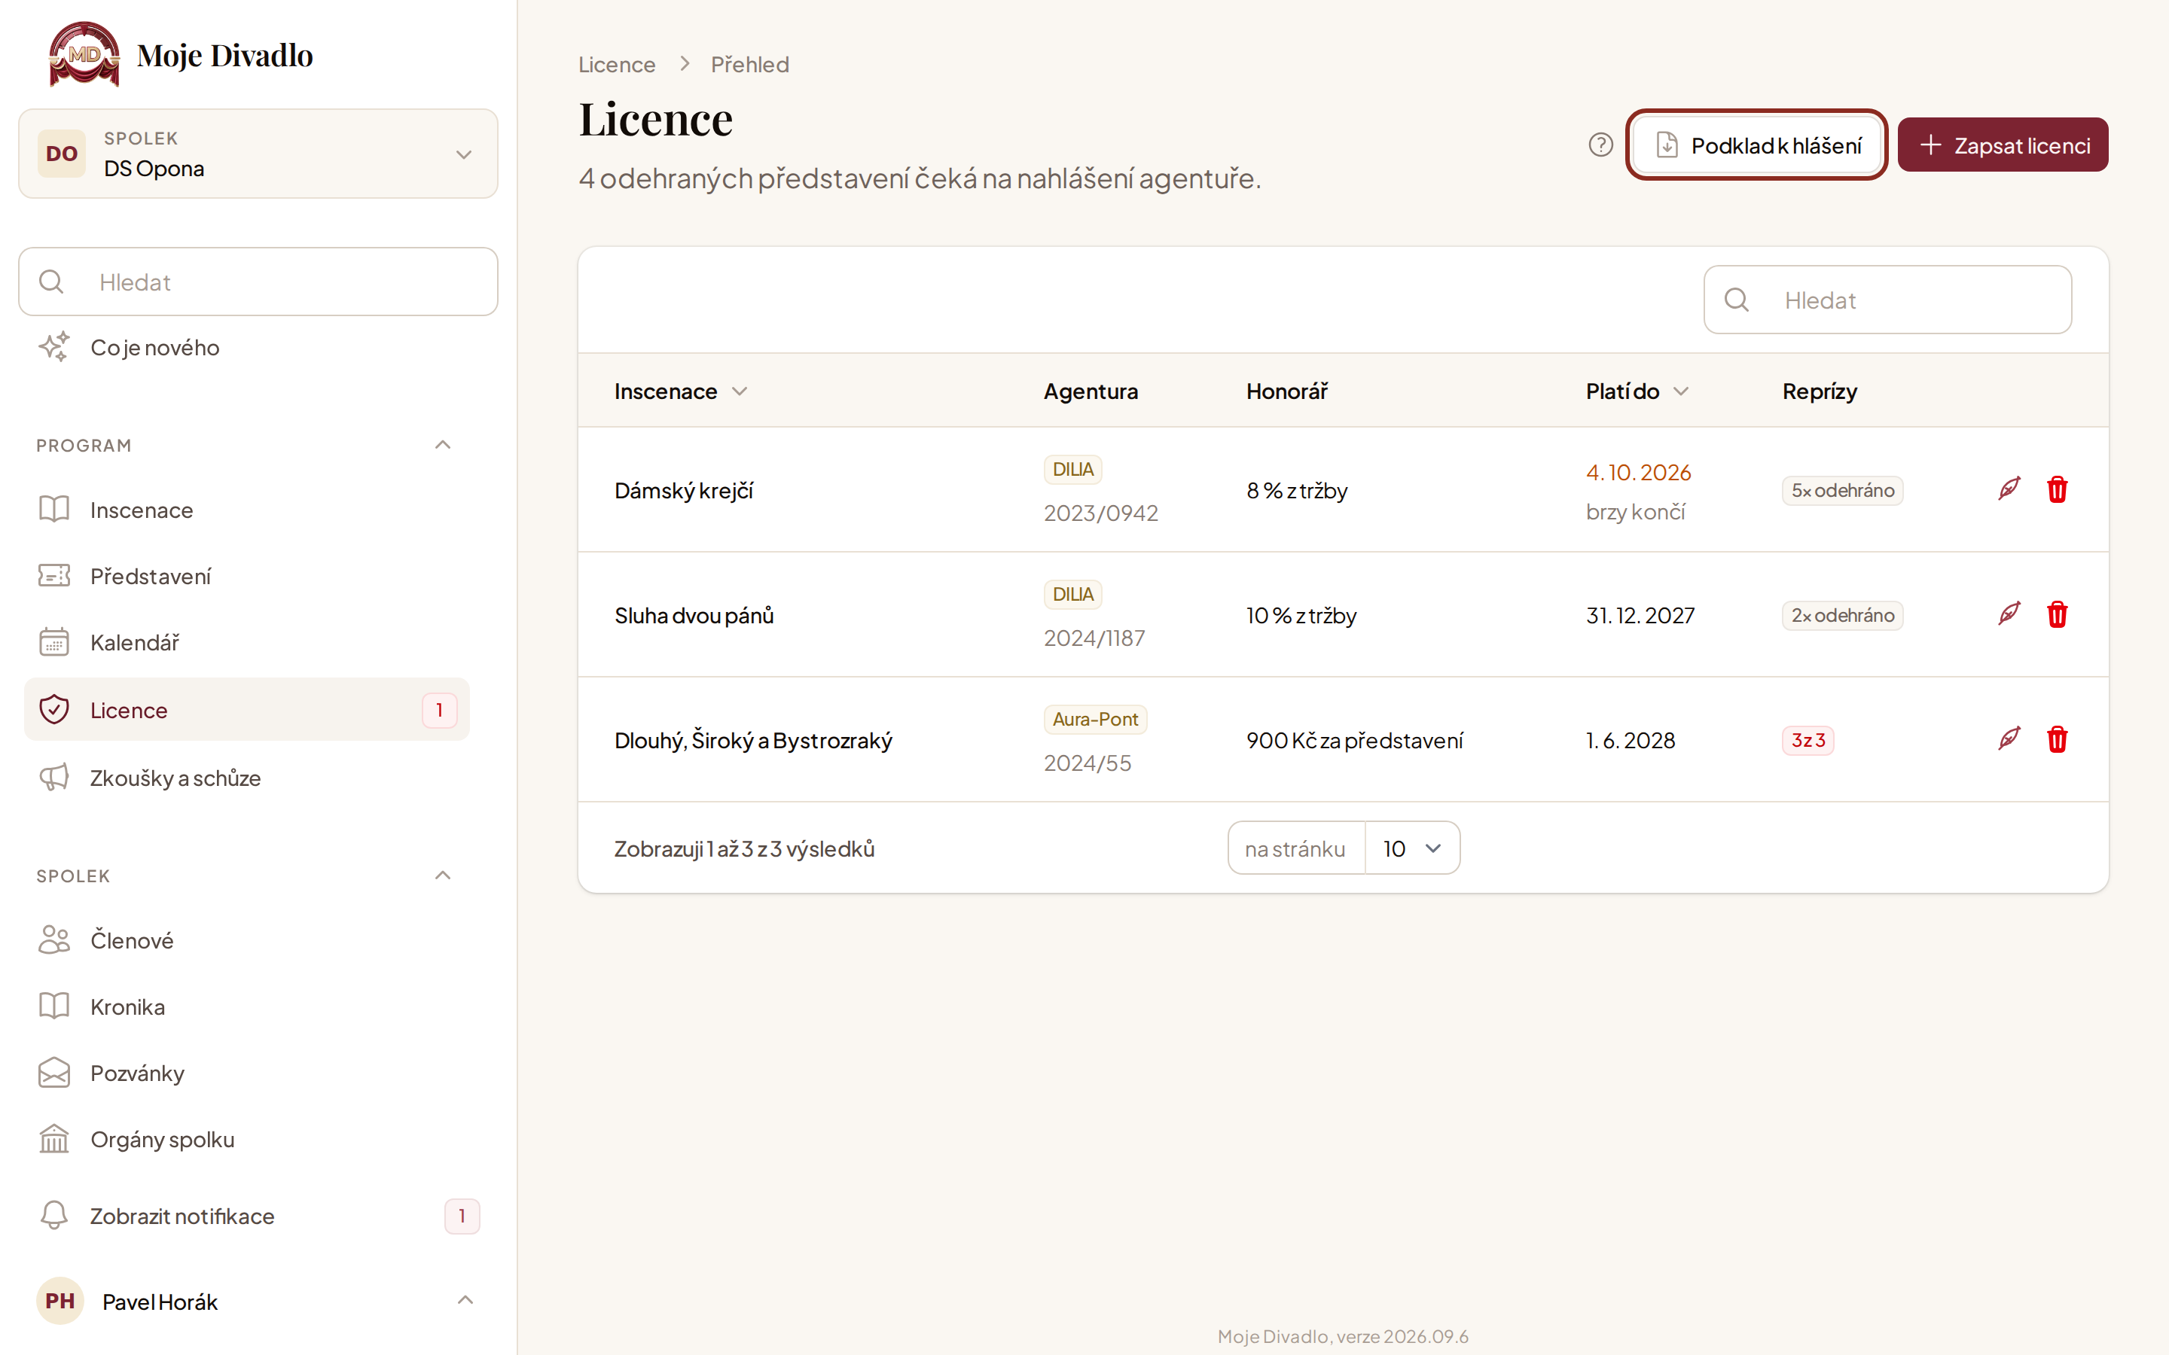Screen dimensions: 2169x1355
Task: Go to the Licence sidebar item
Action: (246, 709)
